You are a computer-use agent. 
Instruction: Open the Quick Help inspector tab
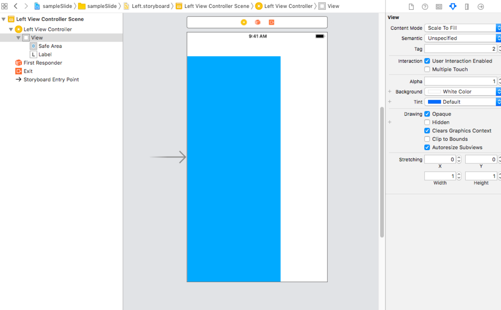(425, 7)
